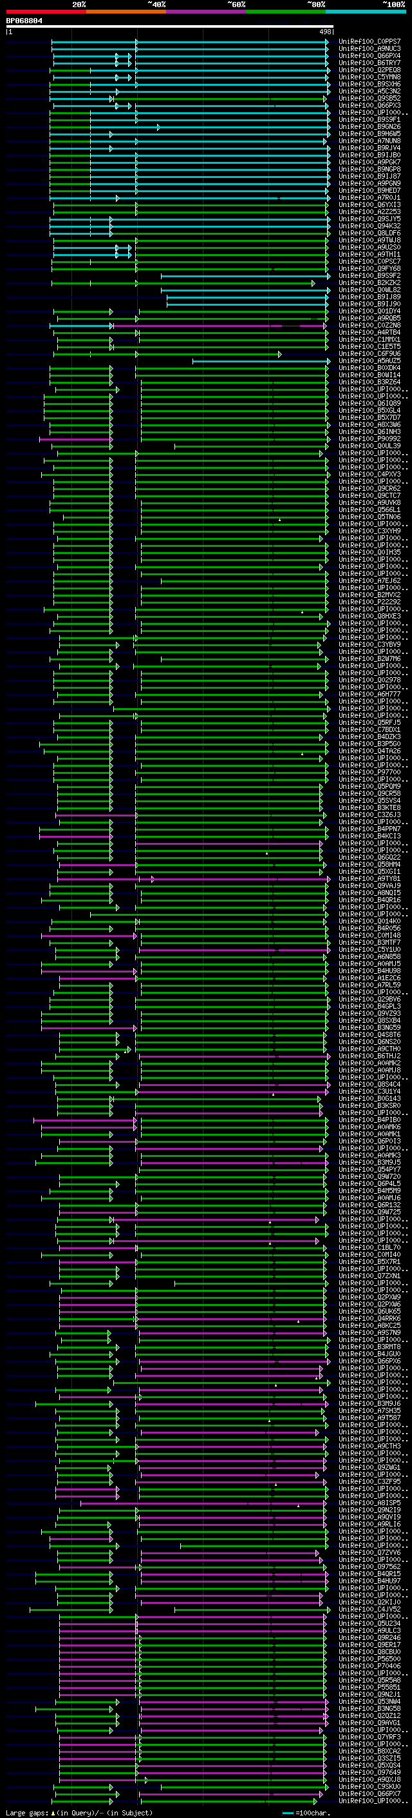Click the green ~80% identity legend segment
Image resolution: width=412 pixels, height=1818 pixels.
pos(286,12)
